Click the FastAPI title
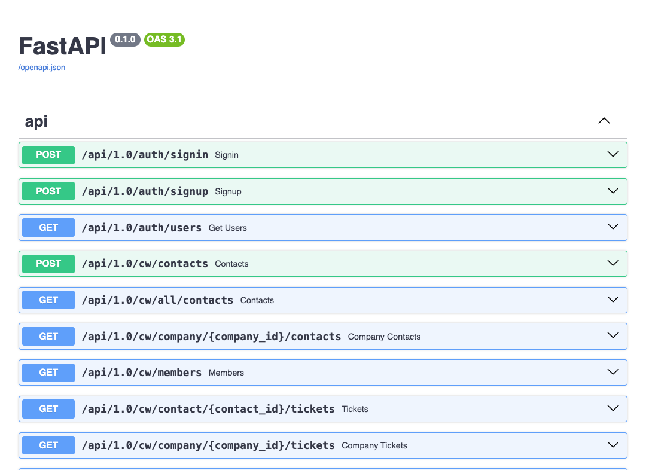The height and width of the screenshot is (470, 646). click(x=63, y=45)
